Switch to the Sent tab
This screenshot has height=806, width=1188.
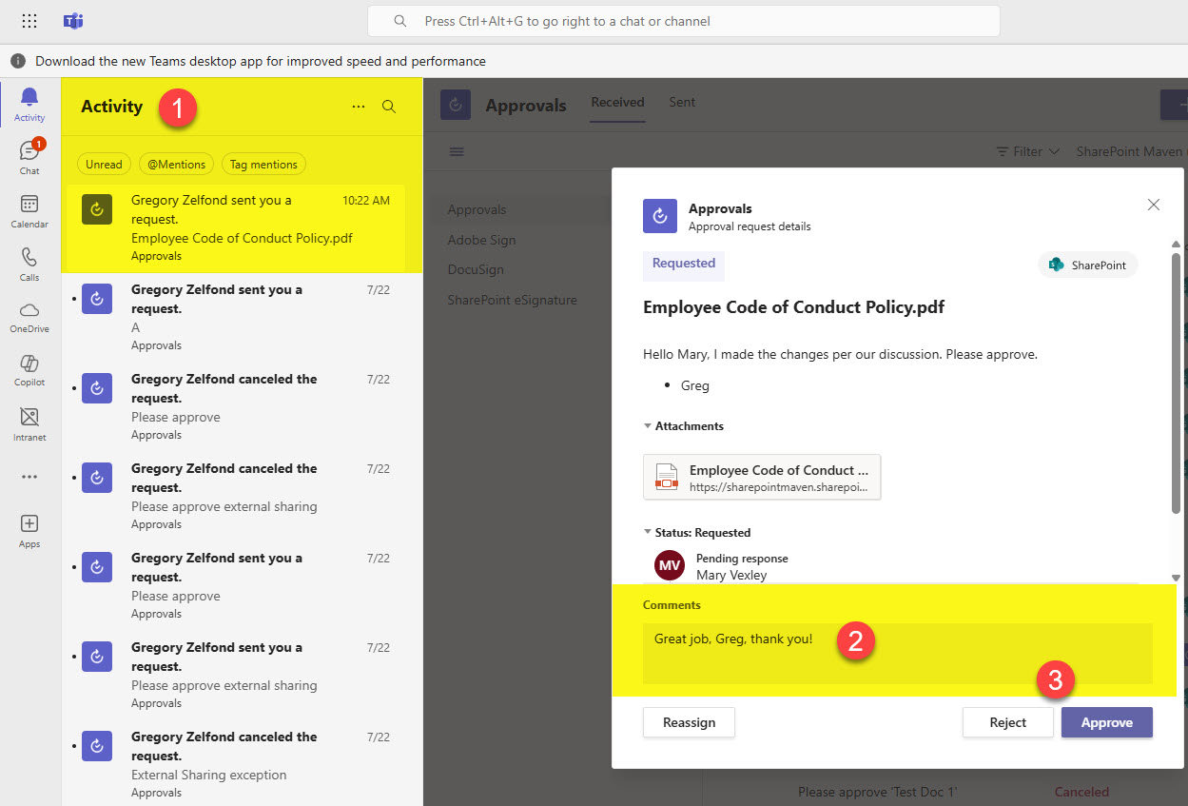coord(682,103)
